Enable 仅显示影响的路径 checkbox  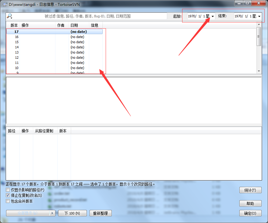(8, 190)
